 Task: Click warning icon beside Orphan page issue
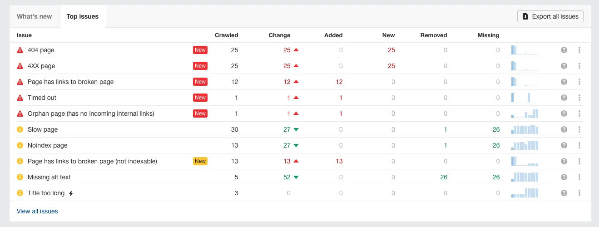[20, 113]
